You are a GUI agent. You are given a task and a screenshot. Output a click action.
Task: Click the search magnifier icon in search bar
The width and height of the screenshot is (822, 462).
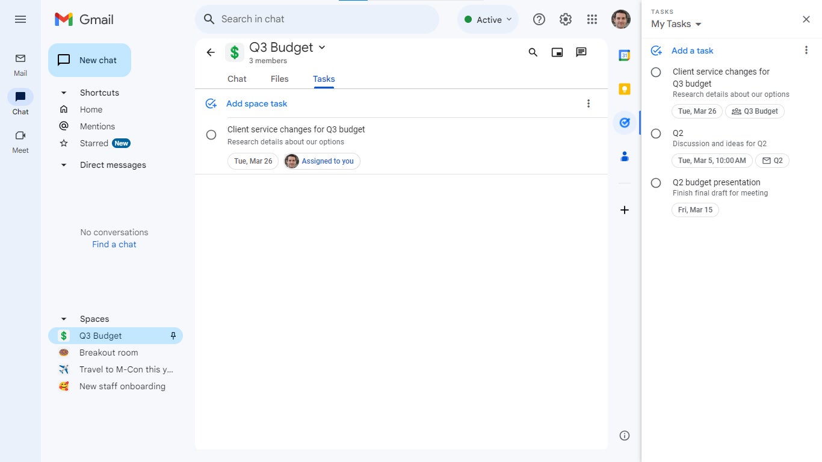tap(209, 19)
